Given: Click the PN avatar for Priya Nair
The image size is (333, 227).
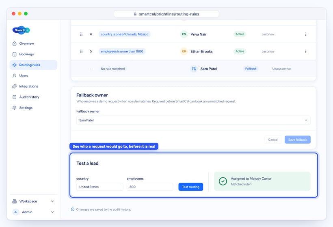Looking at the screenshot, I should (x=184, y=34).
